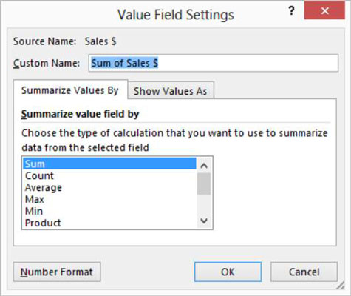The width and height of the screenshot is (351, 296).
Task: Click the Custom Name text field
Action: [x=214, y=63]
